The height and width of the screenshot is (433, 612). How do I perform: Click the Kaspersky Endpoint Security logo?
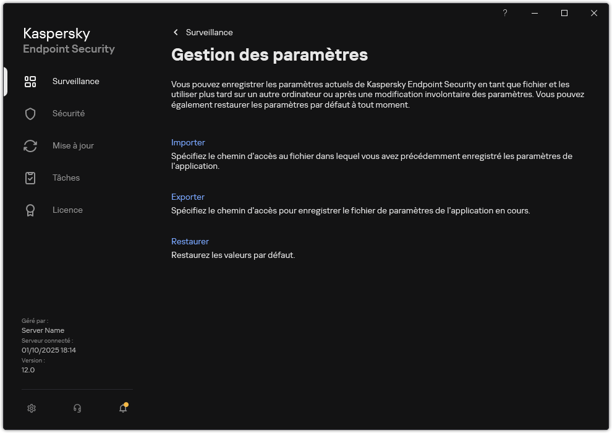tap(68, 40)
